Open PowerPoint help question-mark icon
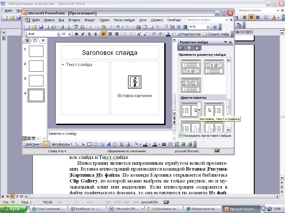 [x=215, y=27]
